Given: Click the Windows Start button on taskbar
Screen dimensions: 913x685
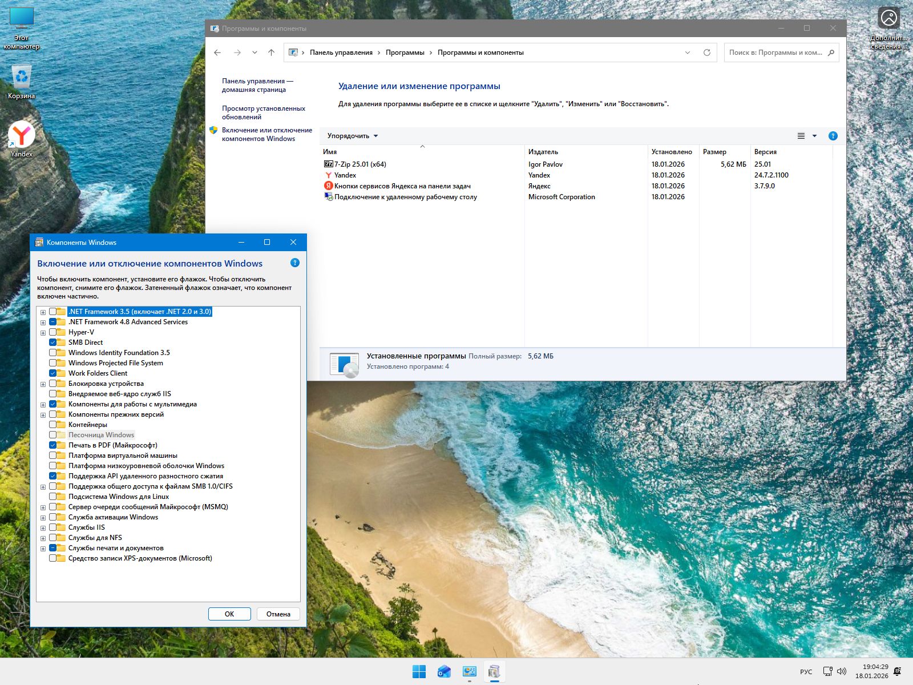Looking at the screenshot, I should pos(419,672).
